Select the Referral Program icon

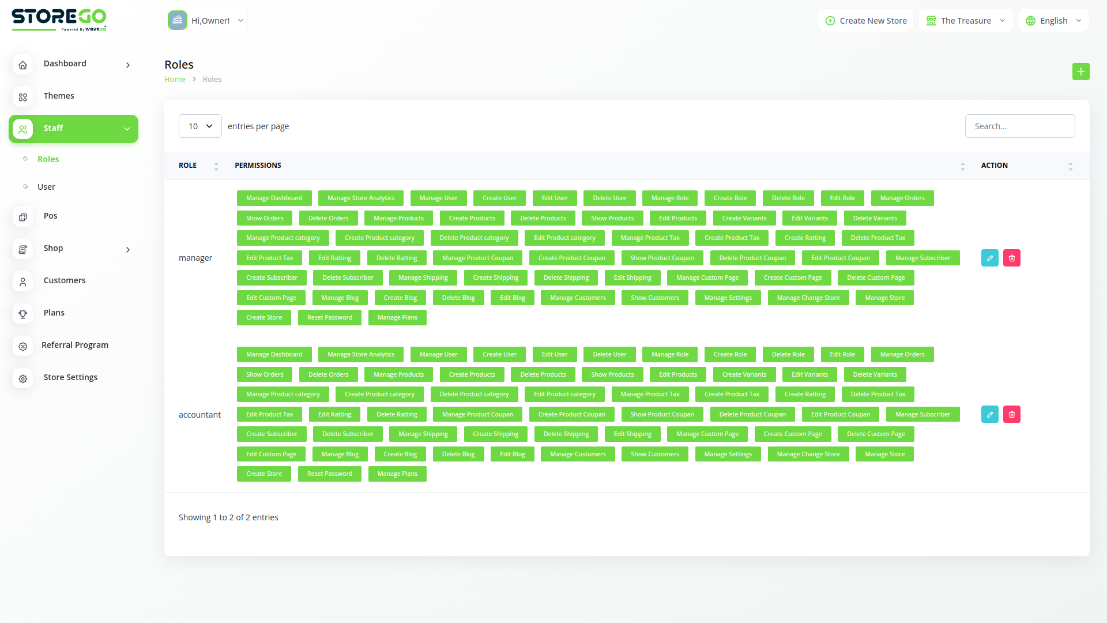(22, 346)
